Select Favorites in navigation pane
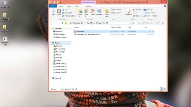Image resolution: width=191 pixels, height=107 pixels. [x=58, y=29]
